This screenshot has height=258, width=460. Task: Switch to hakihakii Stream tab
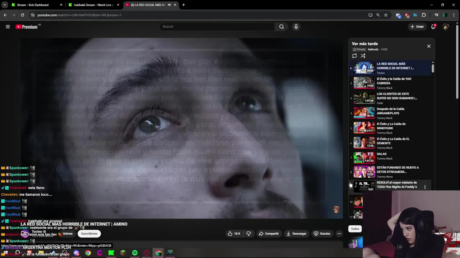[x=93, y=5]
